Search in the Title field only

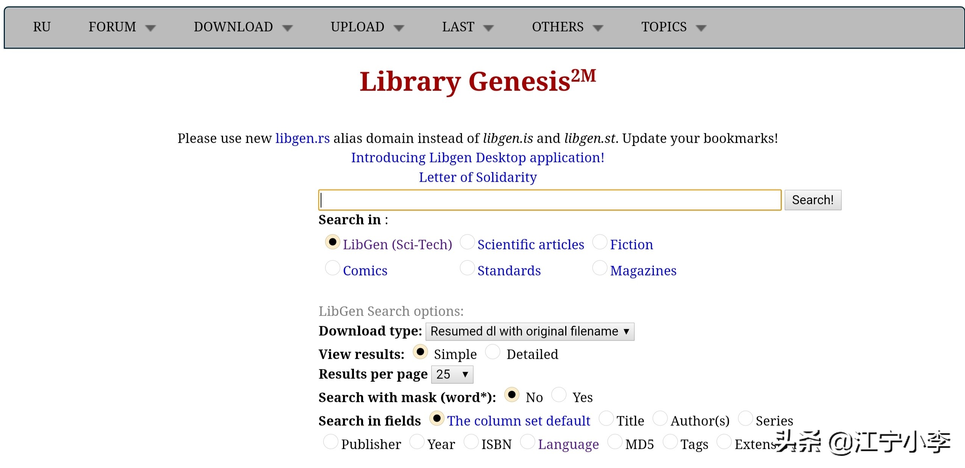point(606,418)
